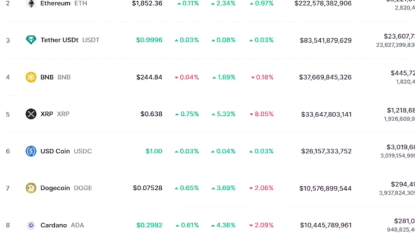This screenshot has height=233, width=415.
Task: Open the Ethereum coin page link
Action: [55, 3]
